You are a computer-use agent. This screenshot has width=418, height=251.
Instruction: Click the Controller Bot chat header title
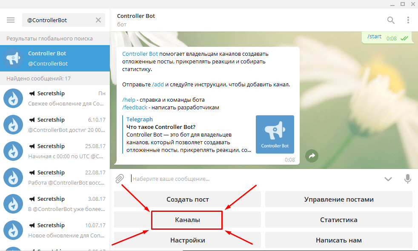point(136,16)
